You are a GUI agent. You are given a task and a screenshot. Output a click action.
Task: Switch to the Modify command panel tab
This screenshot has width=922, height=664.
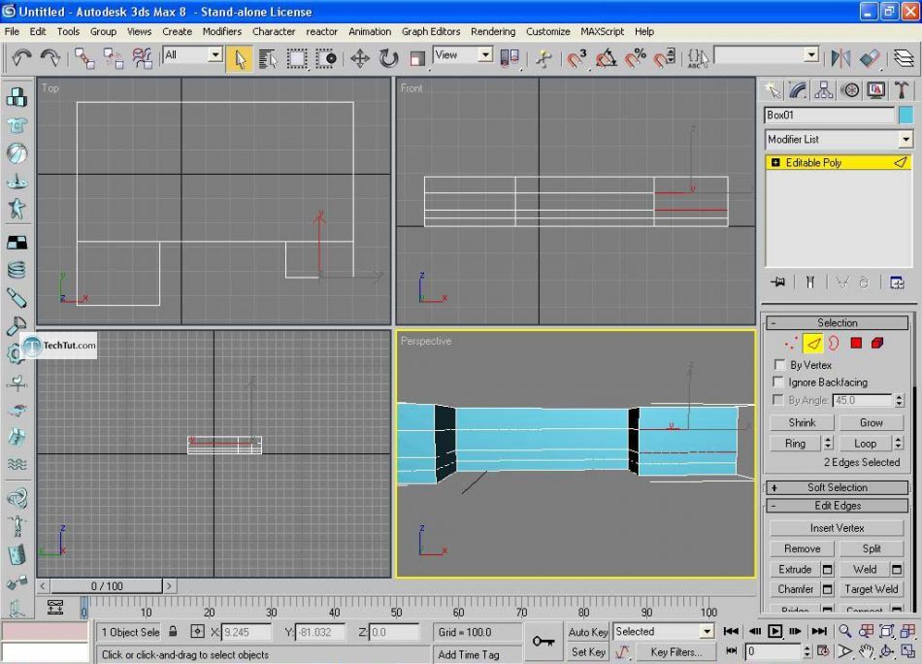tap(798, 90)
